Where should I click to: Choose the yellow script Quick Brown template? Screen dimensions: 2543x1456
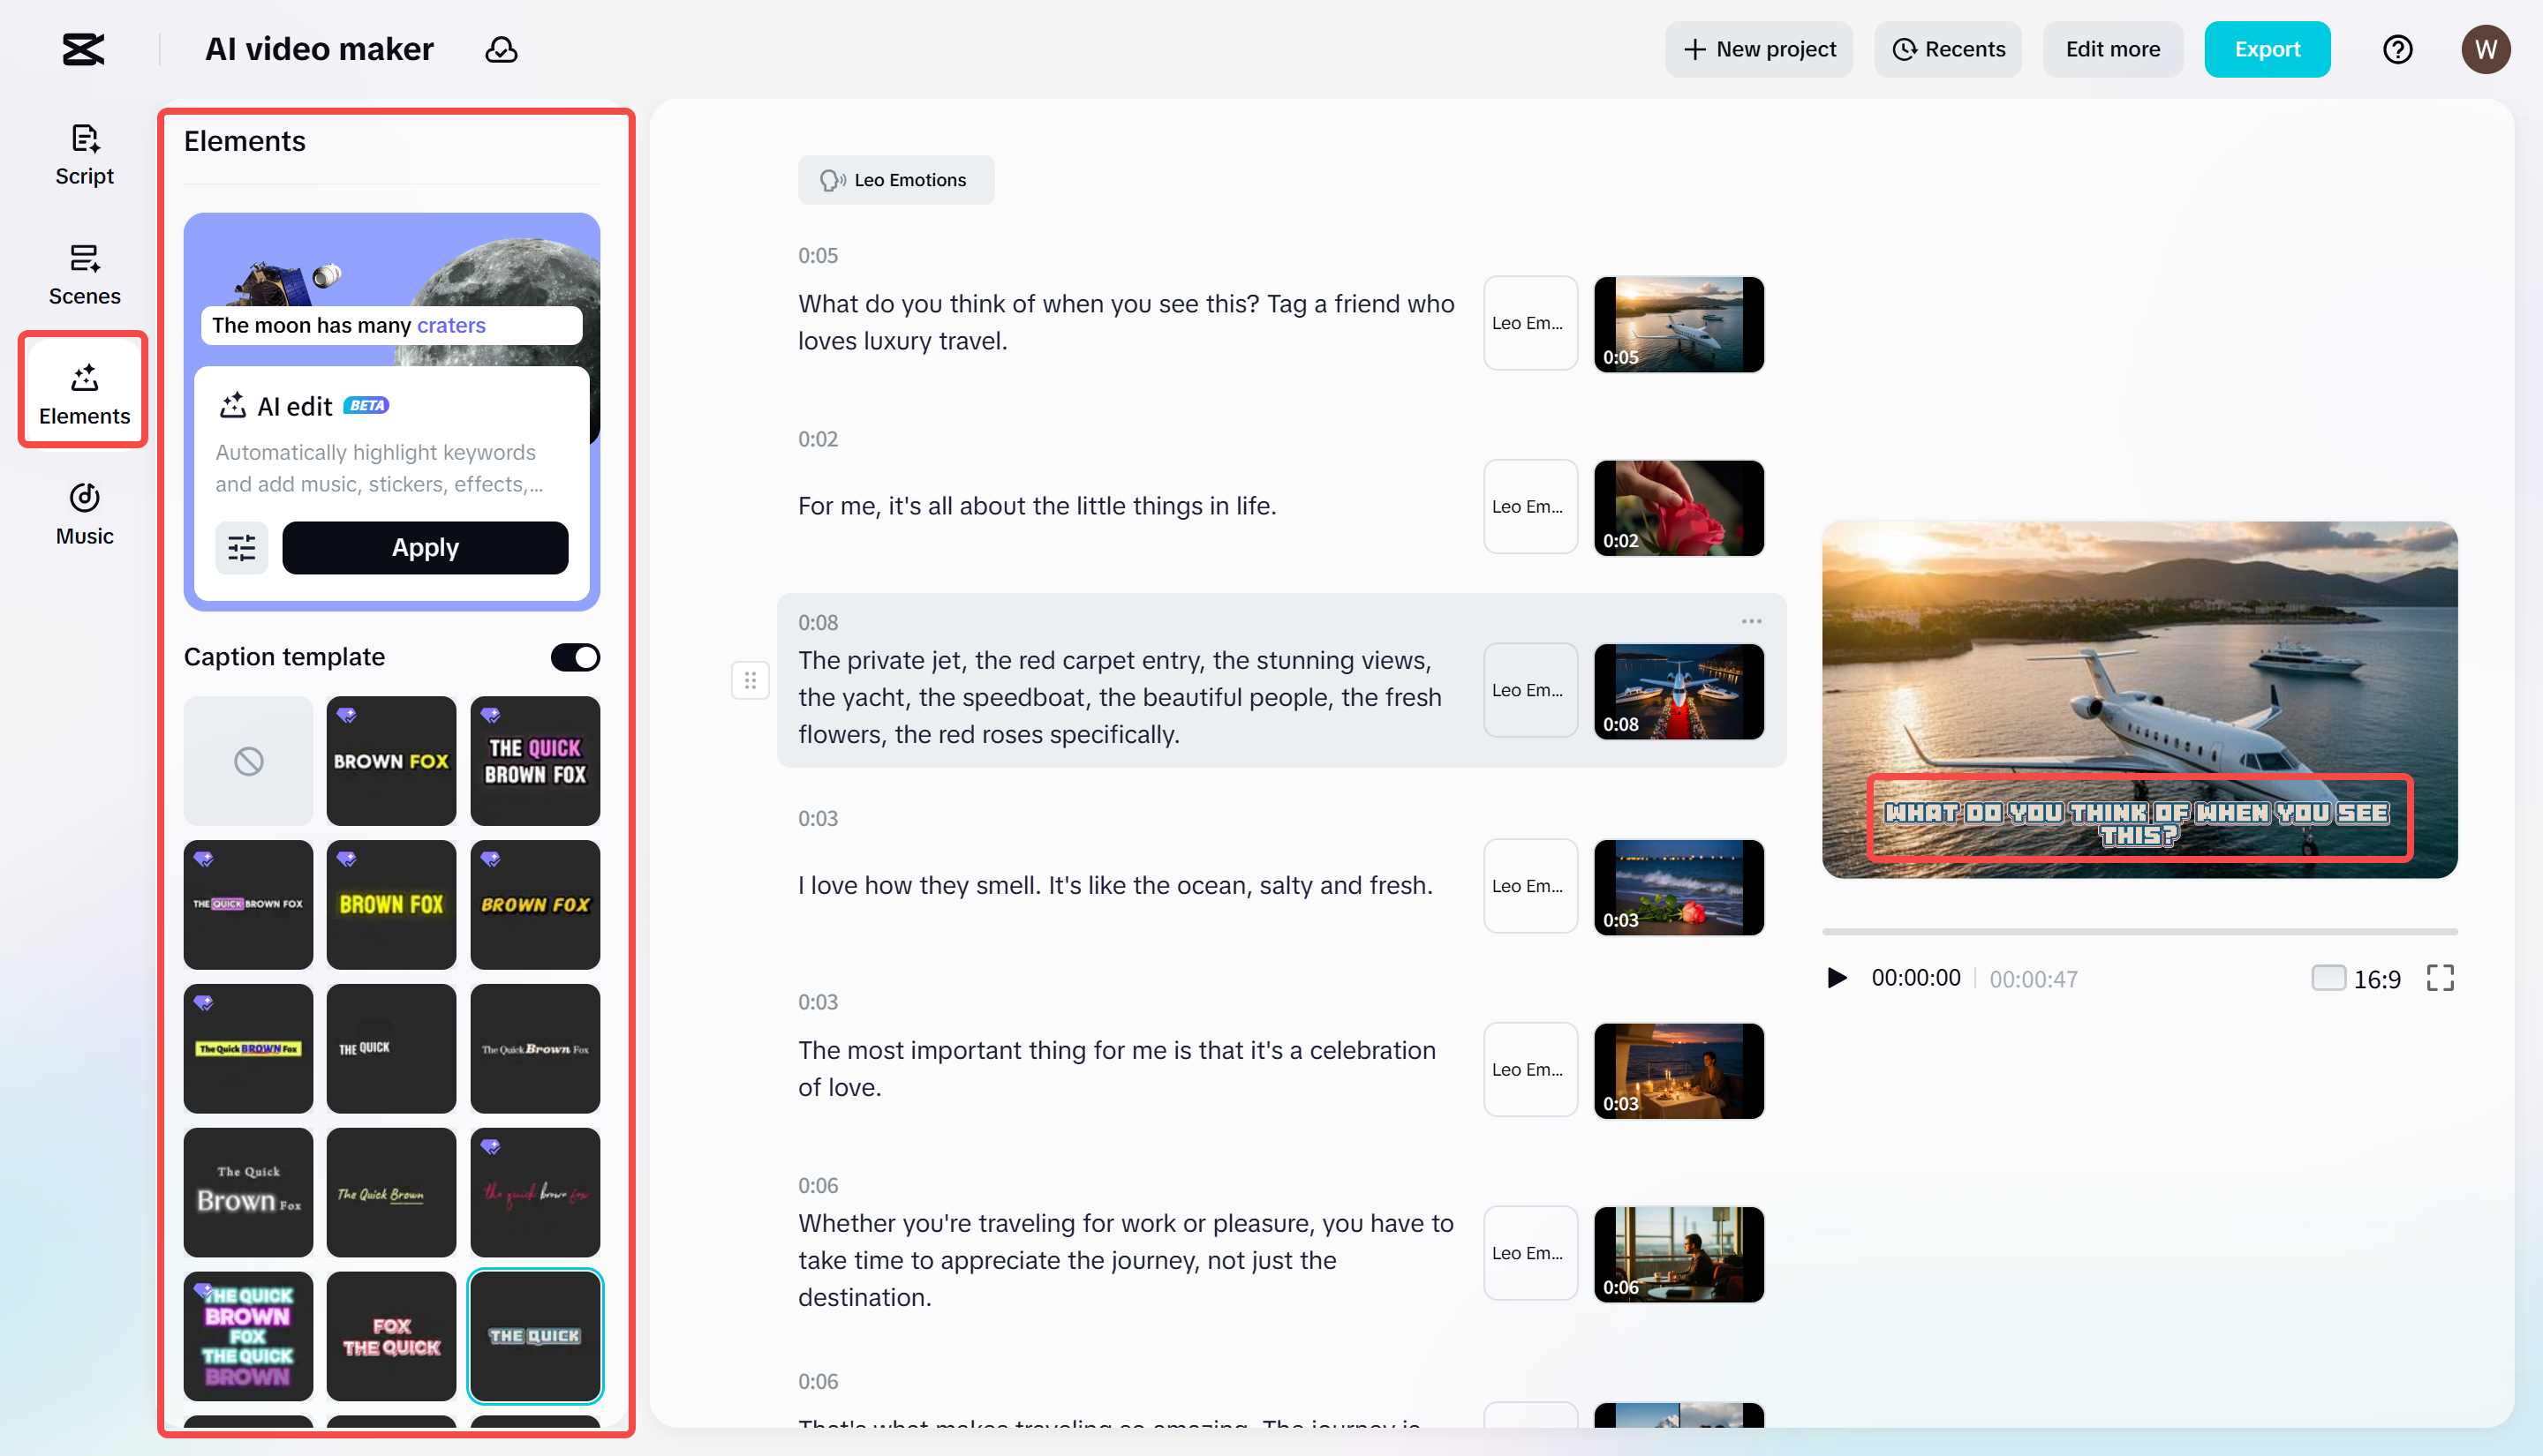click(x=391, y=1193)
